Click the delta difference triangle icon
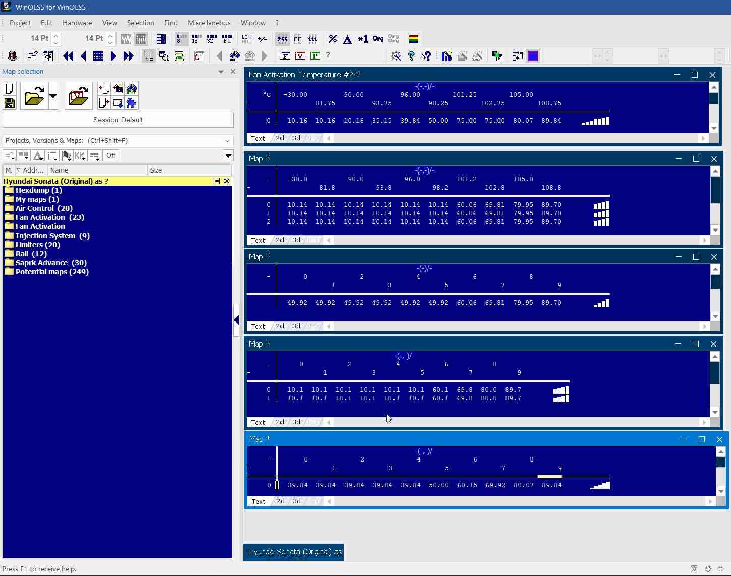 pos(348,39)
